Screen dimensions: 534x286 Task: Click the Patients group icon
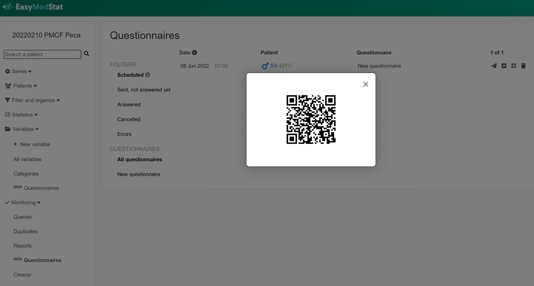pyautogui.click(x=8, y=86)
